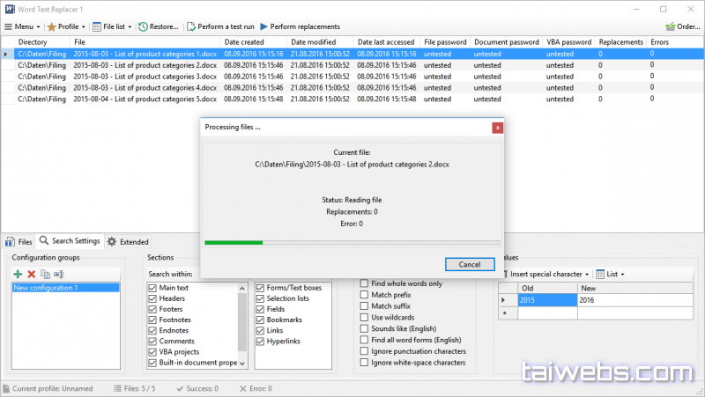Click the rename configuration icon
This screenshot has height=397, width=705.
[x=58, y=275]
